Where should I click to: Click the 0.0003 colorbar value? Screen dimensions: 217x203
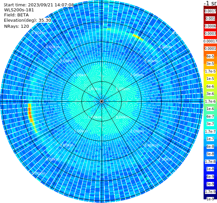coord(210,33)
